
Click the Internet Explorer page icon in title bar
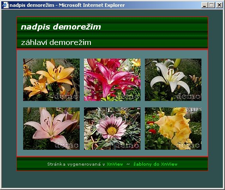5,5
